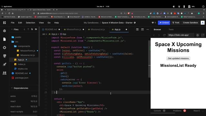Switch to the README.md editor tab
This screenshot has width=206, height=116.
pos(51,29)
